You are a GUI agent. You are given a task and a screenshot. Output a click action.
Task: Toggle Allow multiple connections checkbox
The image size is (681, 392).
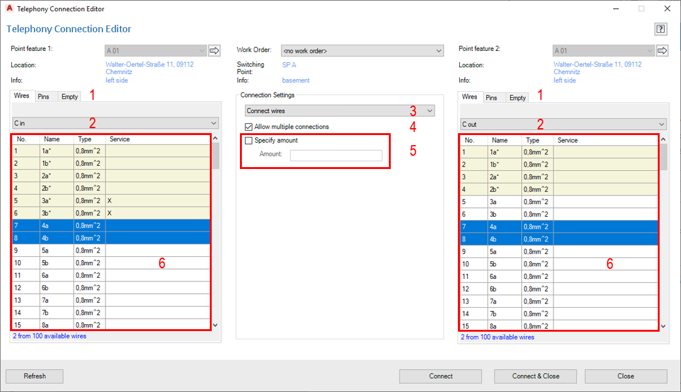(x=248, y=127)
